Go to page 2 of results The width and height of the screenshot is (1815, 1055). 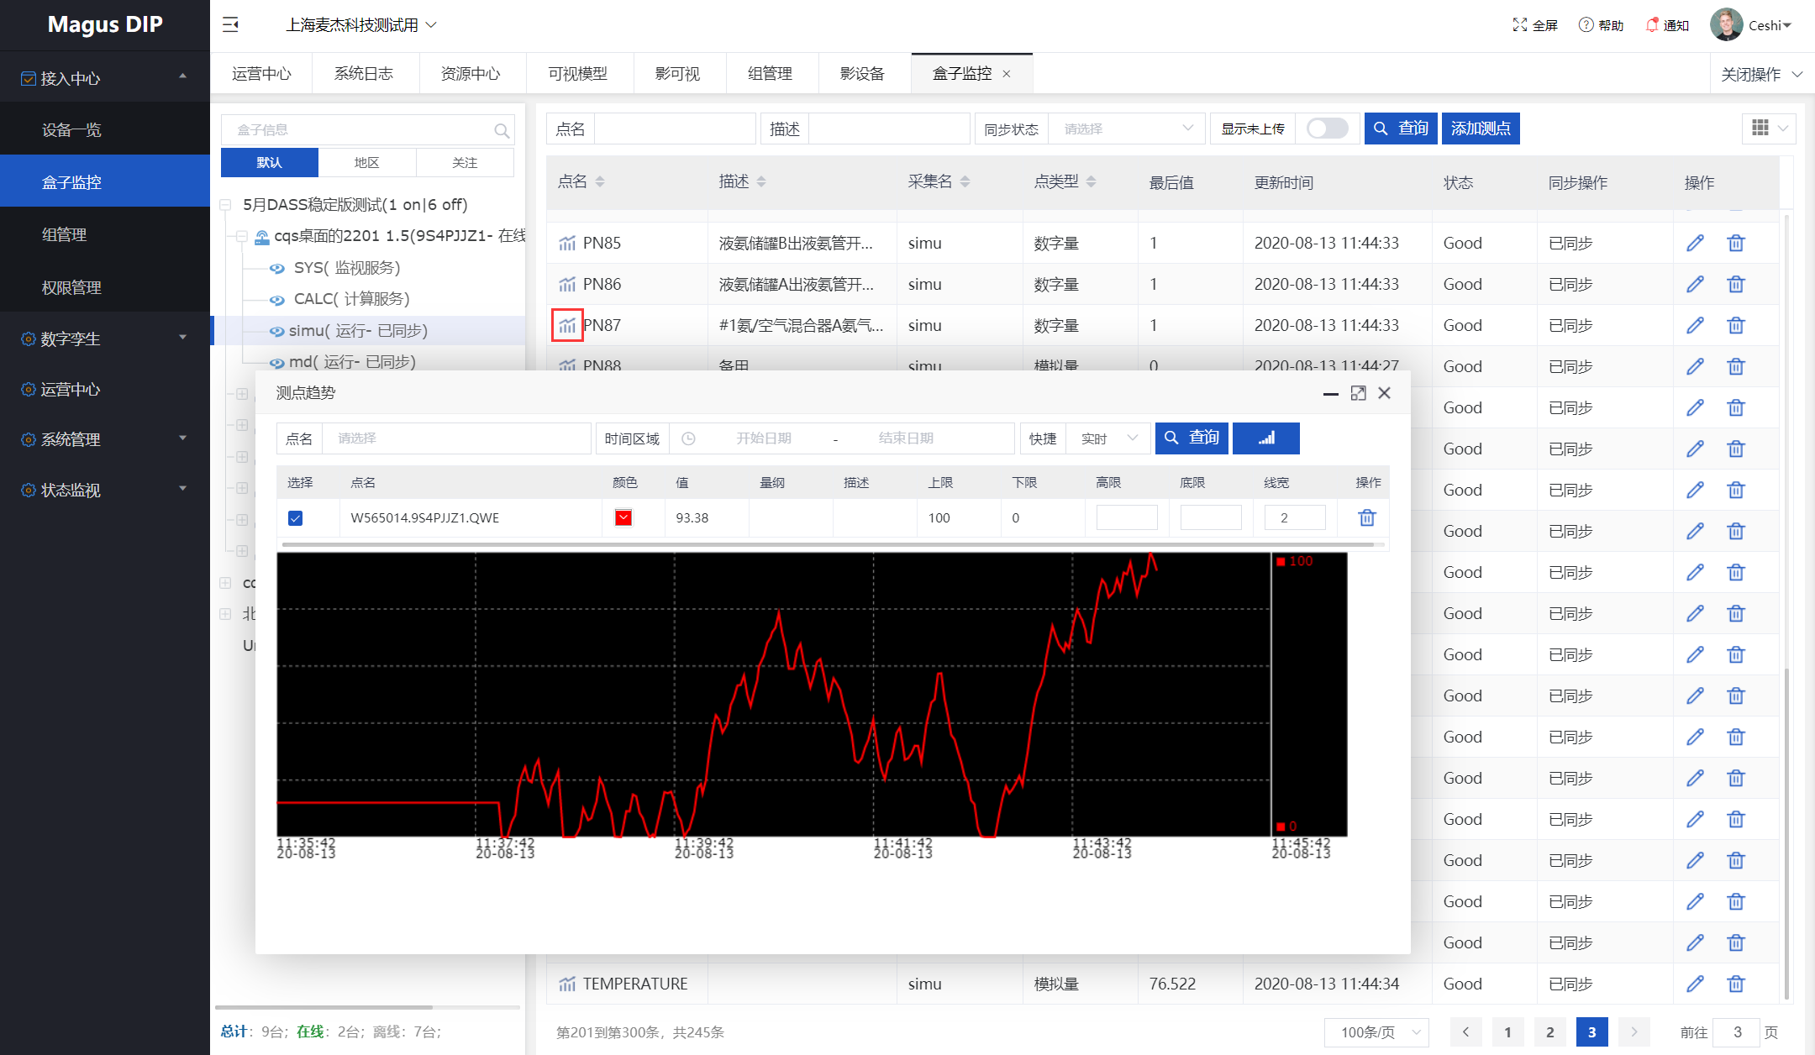[x=1549, y=1031]
